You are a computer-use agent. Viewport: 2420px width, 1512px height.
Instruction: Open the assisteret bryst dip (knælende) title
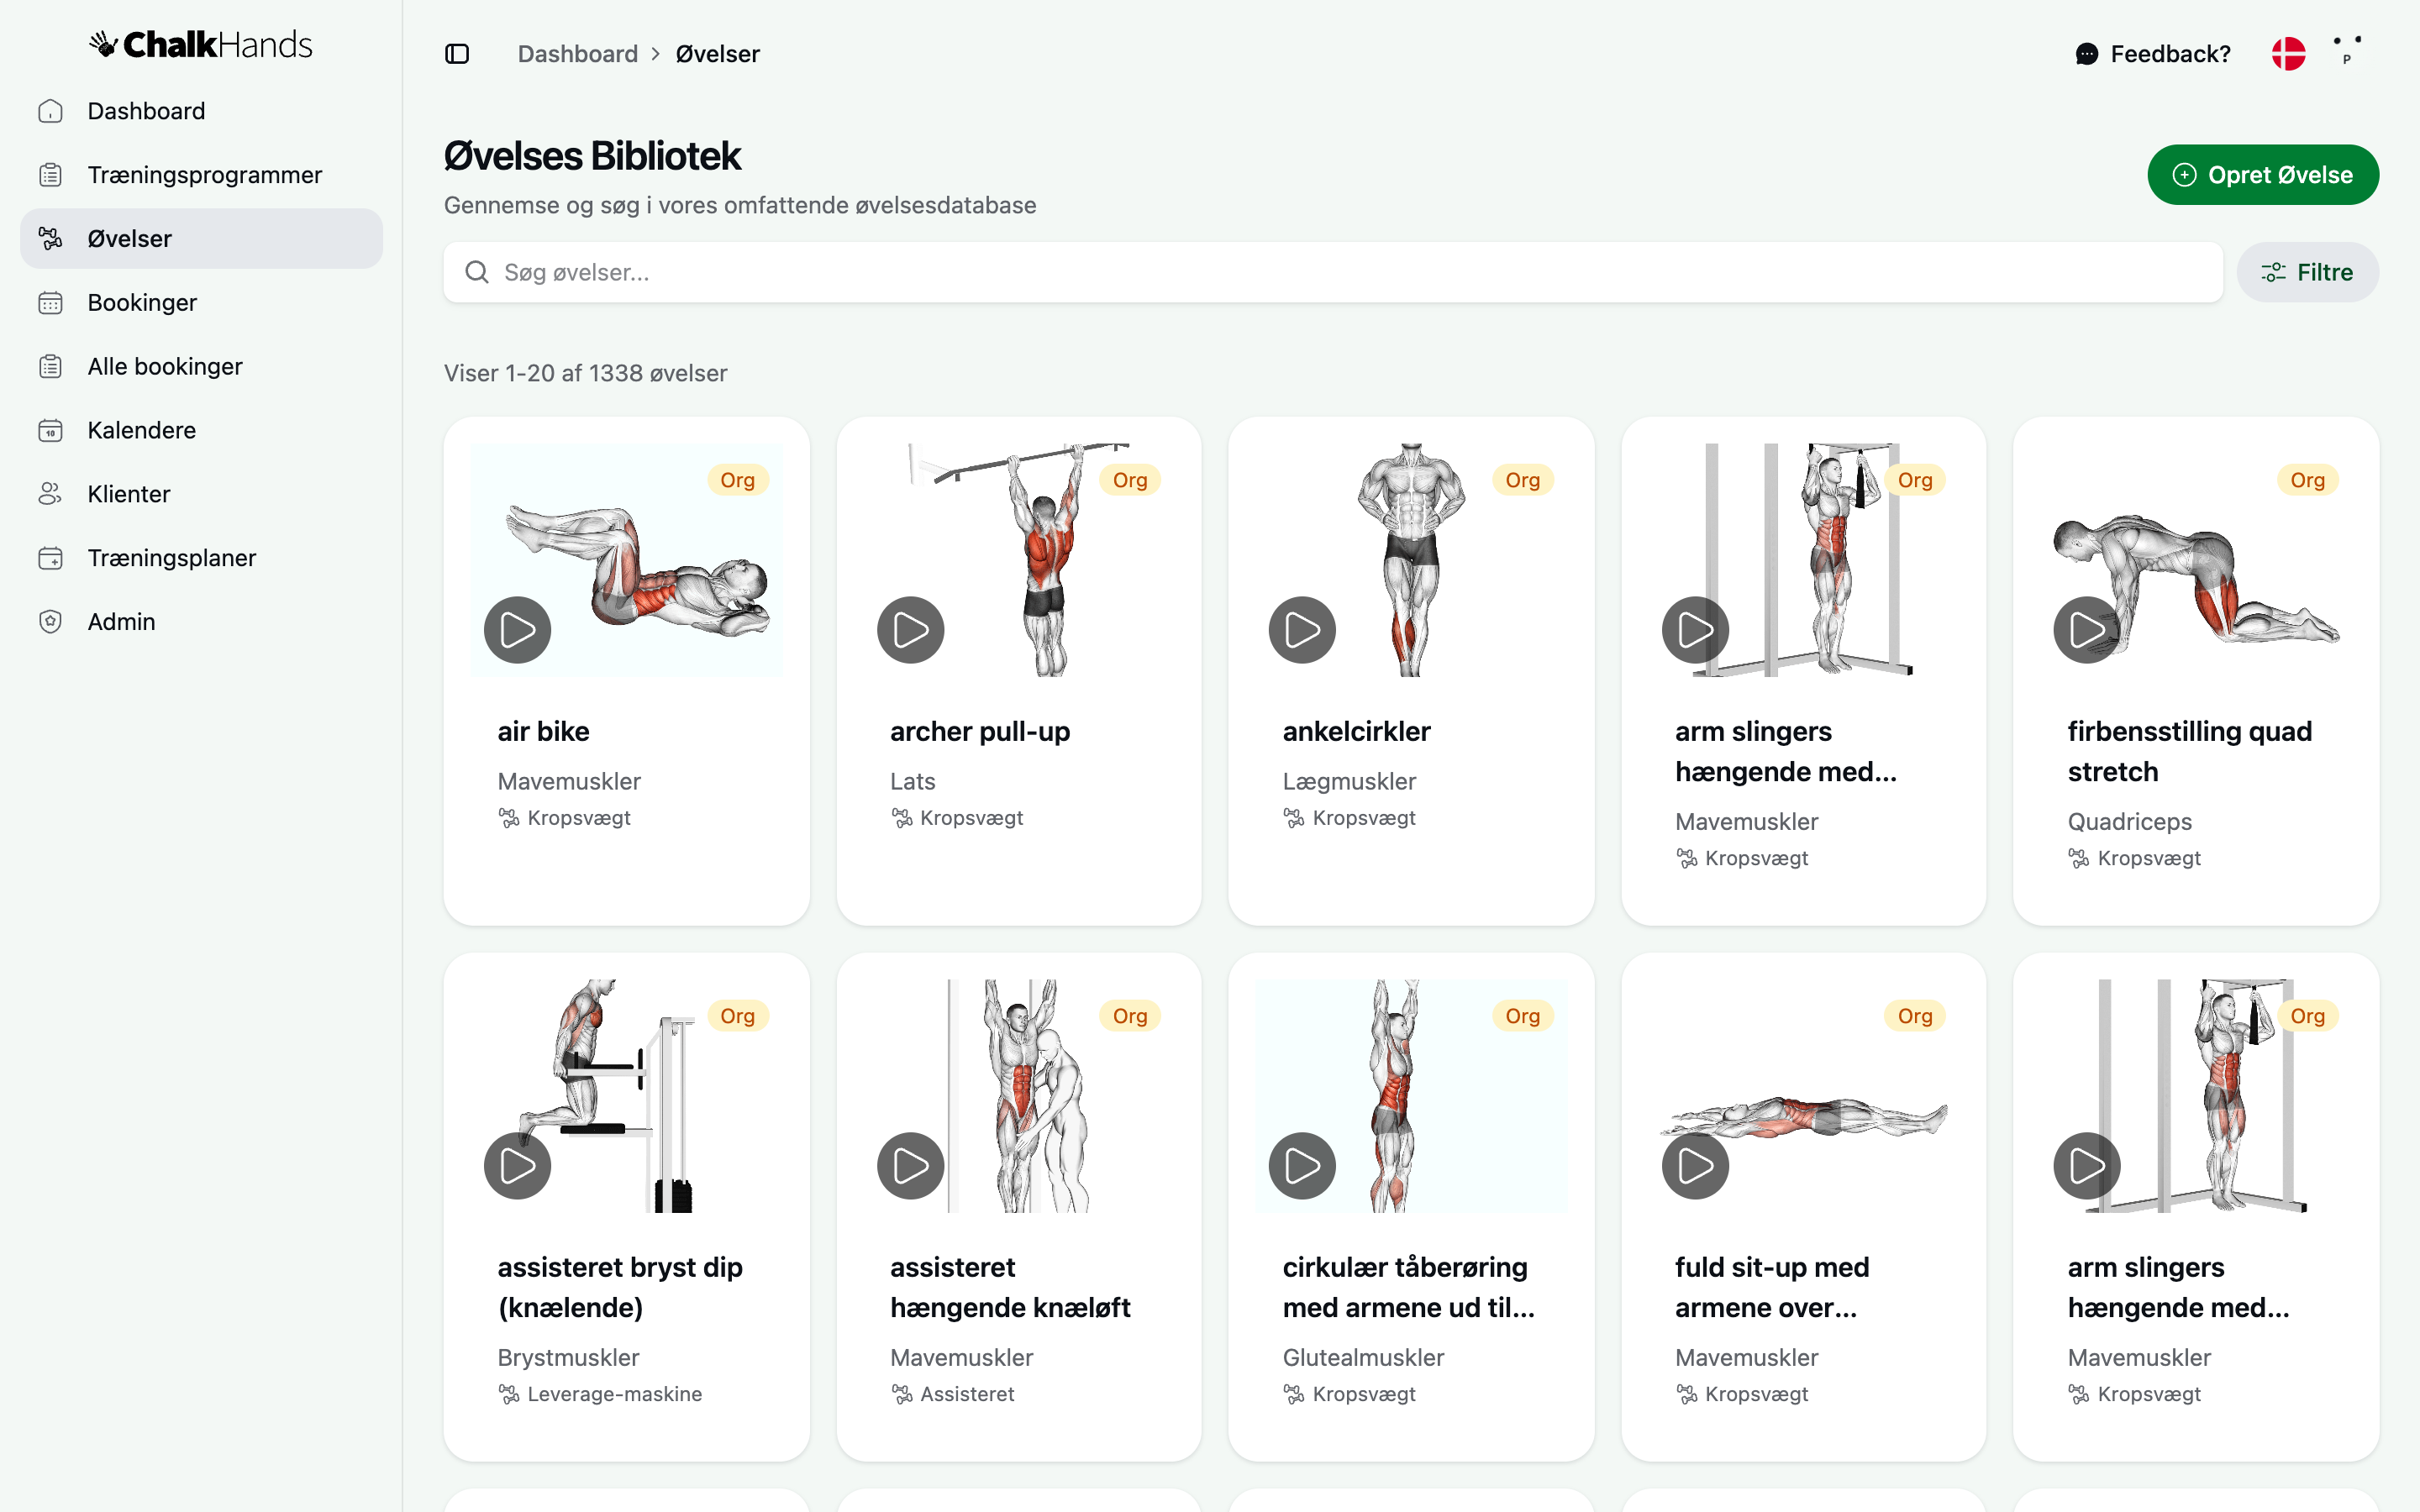click(x=620, y=1288)
